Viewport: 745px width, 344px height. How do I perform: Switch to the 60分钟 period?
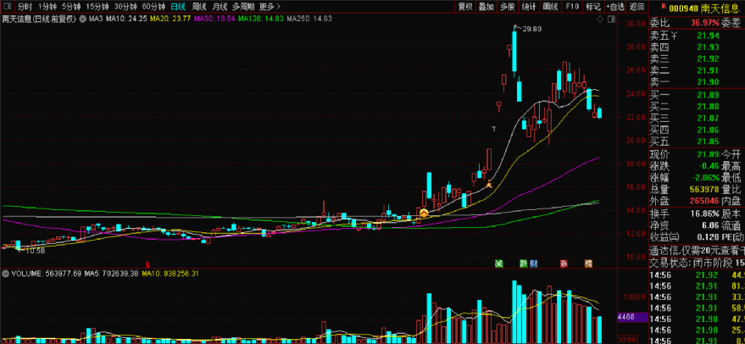point(153,6)
